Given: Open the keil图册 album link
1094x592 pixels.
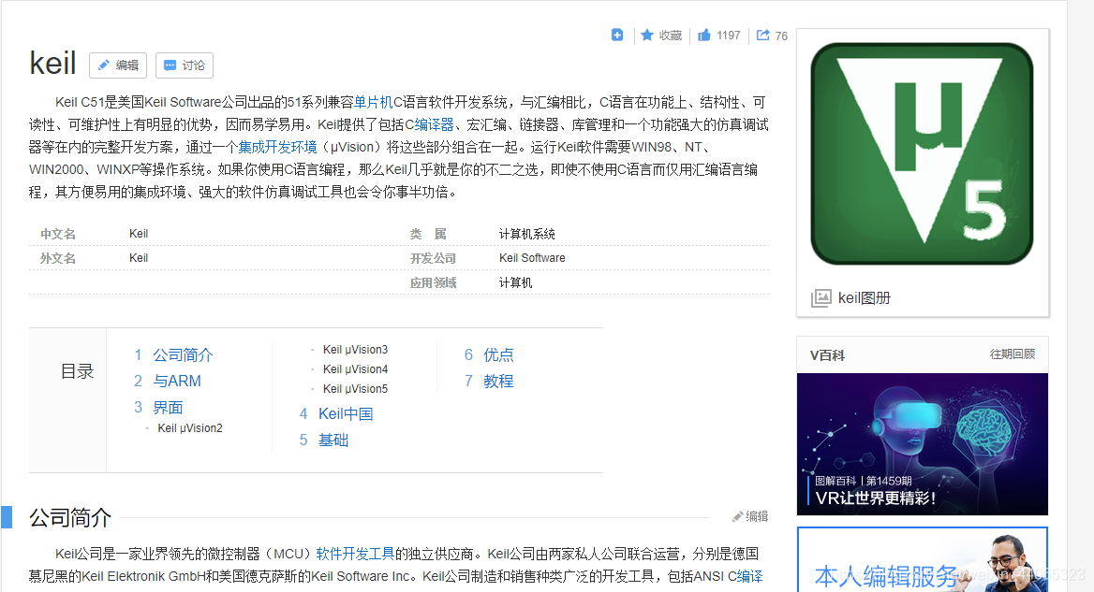Looking at the screenshot, I should tap(864, 298).
